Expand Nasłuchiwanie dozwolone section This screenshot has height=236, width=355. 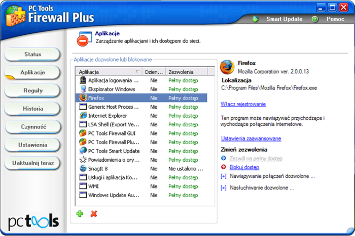click(223, 188)
